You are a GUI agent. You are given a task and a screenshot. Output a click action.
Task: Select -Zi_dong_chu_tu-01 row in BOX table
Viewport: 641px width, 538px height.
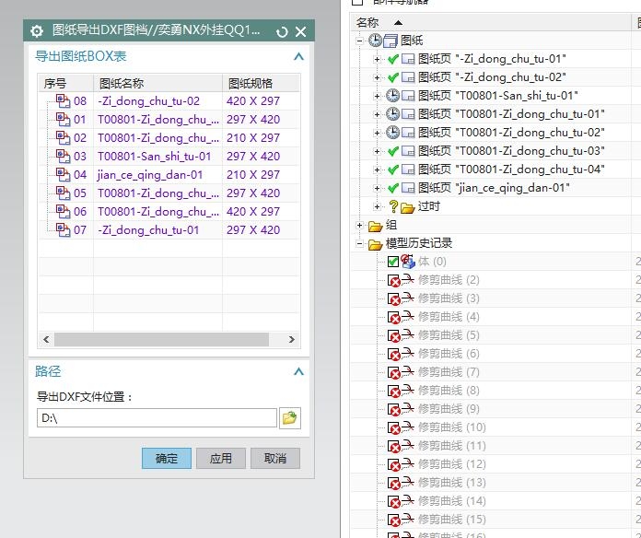[x=169, y=229]
